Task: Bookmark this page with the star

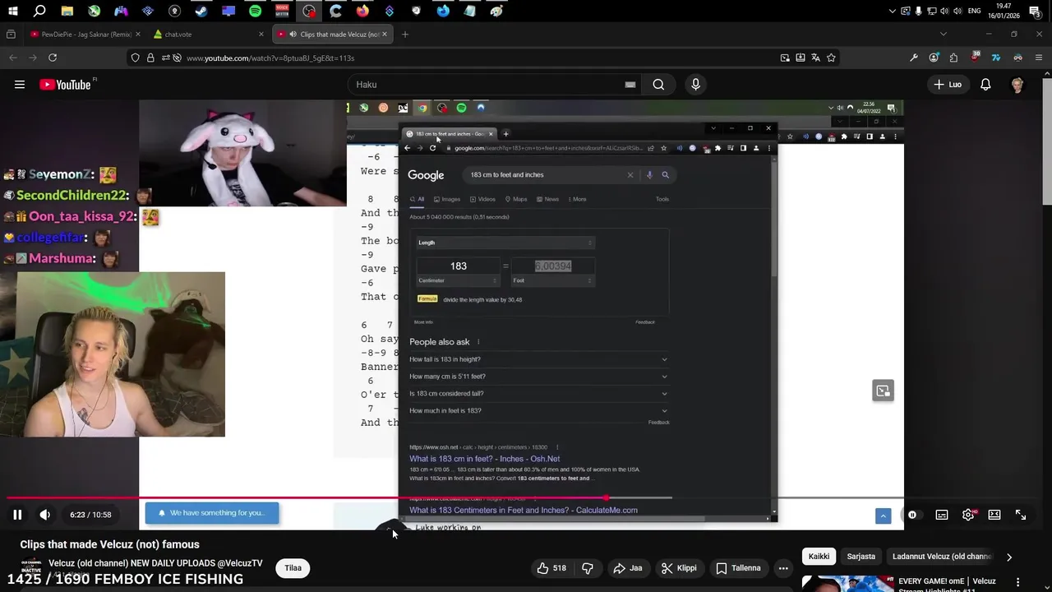Action: (831, 58)
